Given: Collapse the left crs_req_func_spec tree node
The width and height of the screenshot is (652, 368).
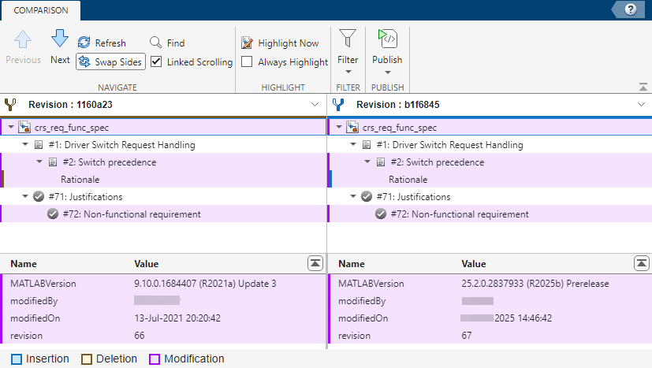Looking at the screenshot, I should click(10, 128).
